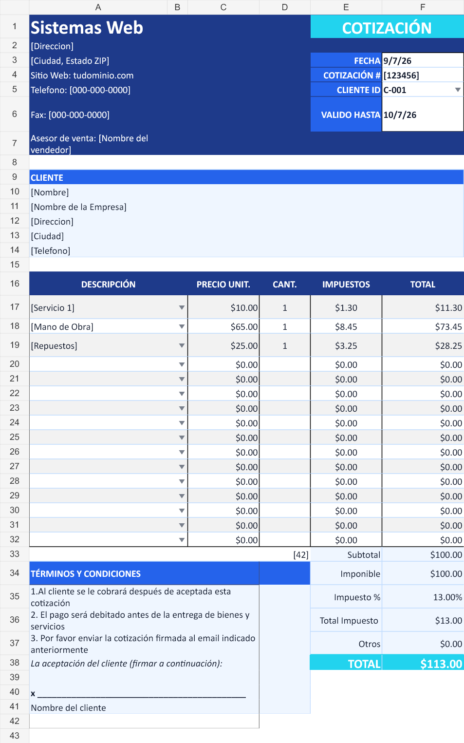Select column A header
Image resolution: width=464 pixels, height=743 pixels.
point(98,7)
